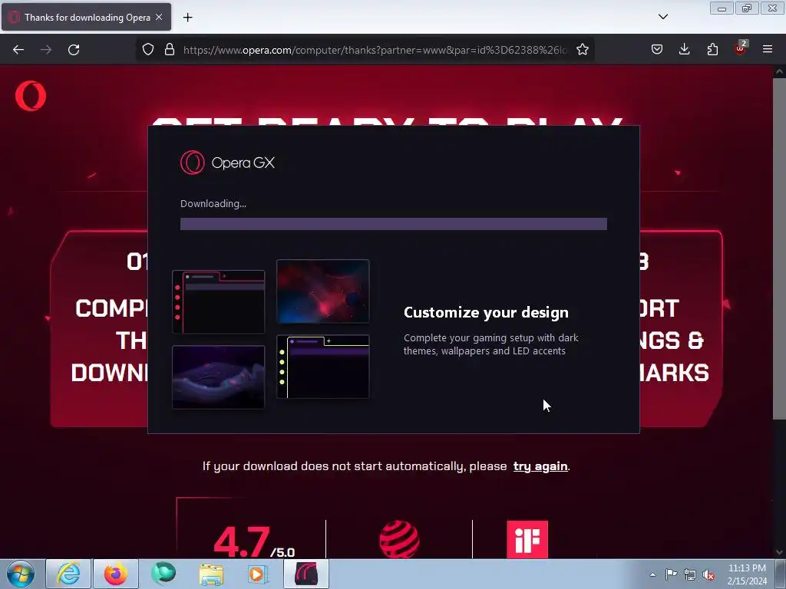Open the Firefox hamburger application menu
786x589 pixels.
pyautogui.click(x=768, y=50)
